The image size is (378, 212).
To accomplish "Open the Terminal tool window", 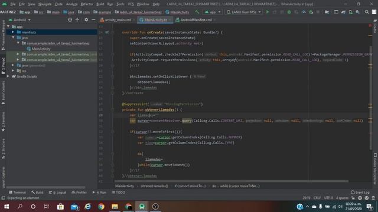I will click(17, 193).
